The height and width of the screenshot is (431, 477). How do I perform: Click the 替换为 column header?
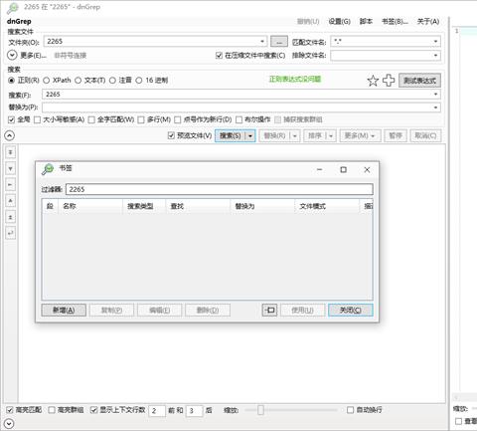262,206
